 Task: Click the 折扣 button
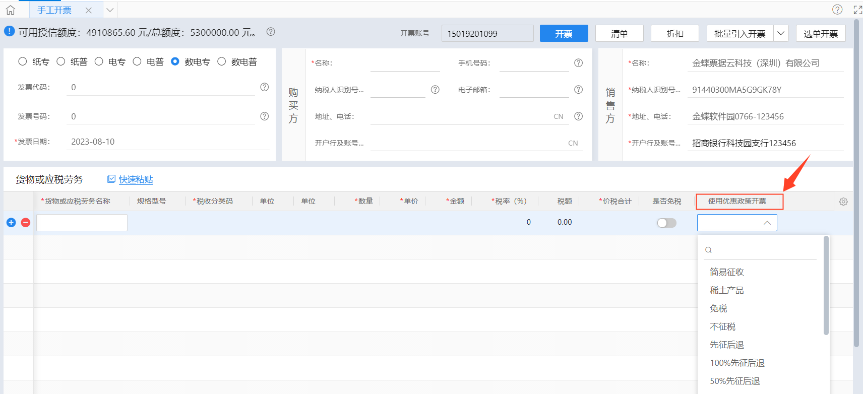pos(675,33)
